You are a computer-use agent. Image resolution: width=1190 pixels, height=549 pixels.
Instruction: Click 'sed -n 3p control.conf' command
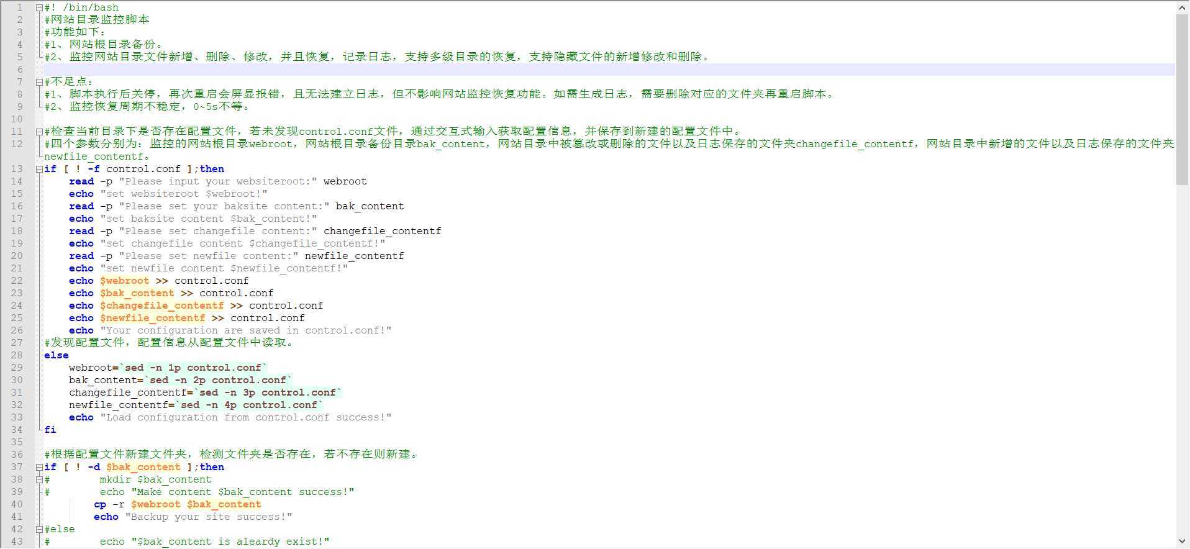268,392
